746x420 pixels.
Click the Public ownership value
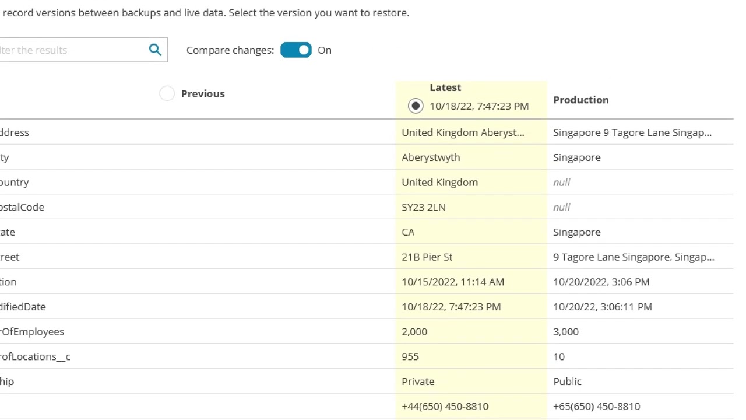pos(568,381)
